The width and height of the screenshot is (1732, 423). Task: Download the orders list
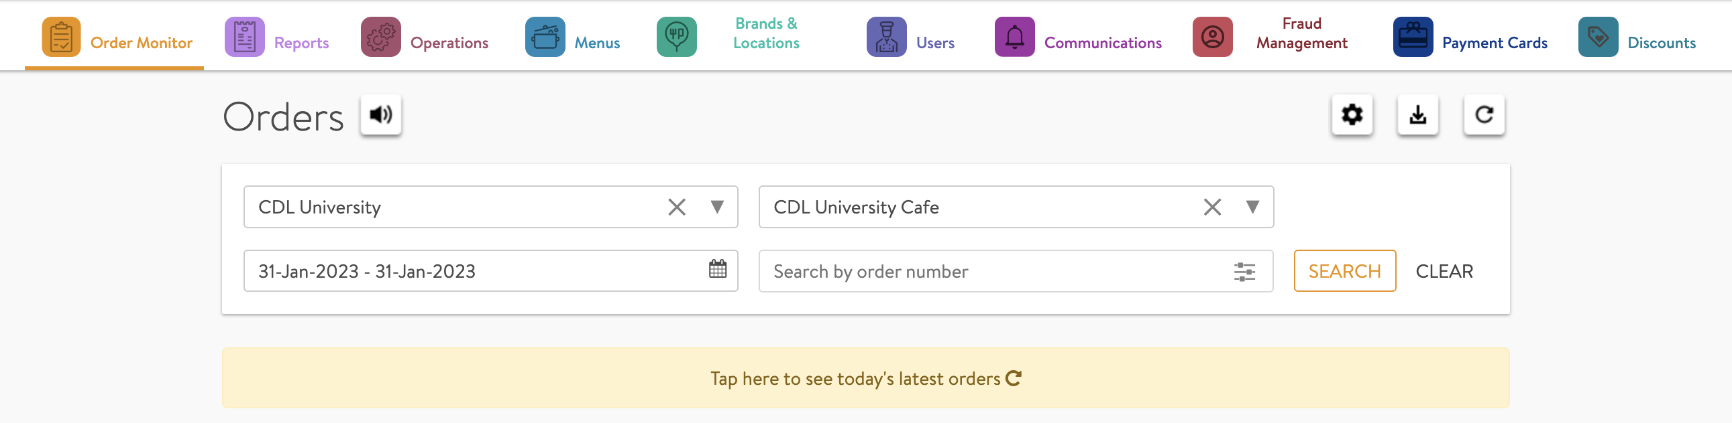pyautogui.click(x=1417, y=115)
